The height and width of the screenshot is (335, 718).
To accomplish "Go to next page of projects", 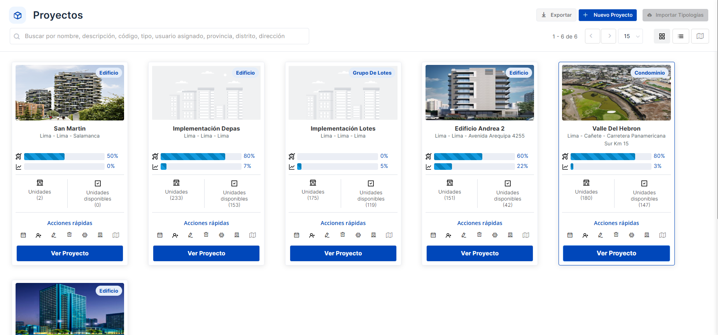I will pyautogui.click(x=609, y=36).
